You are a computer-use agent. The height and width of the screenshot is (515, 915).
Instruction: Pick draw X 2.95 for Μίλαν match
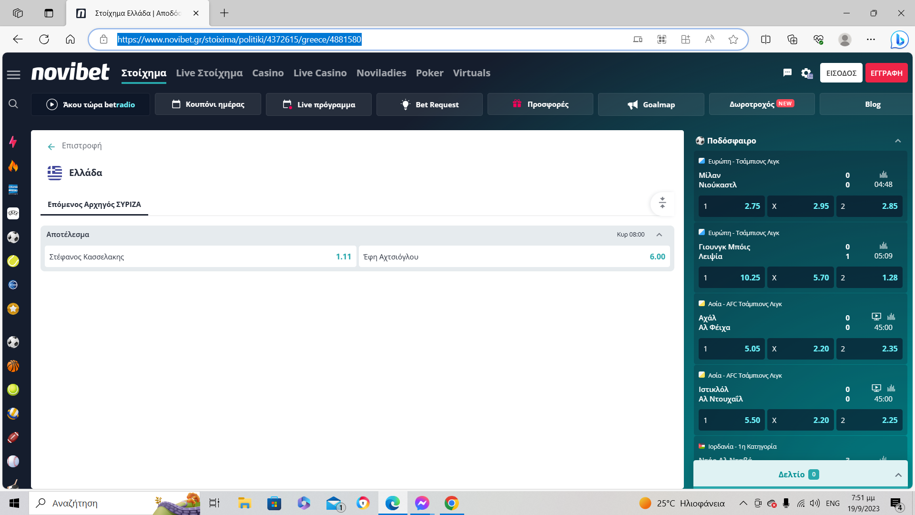pos(800,206)
